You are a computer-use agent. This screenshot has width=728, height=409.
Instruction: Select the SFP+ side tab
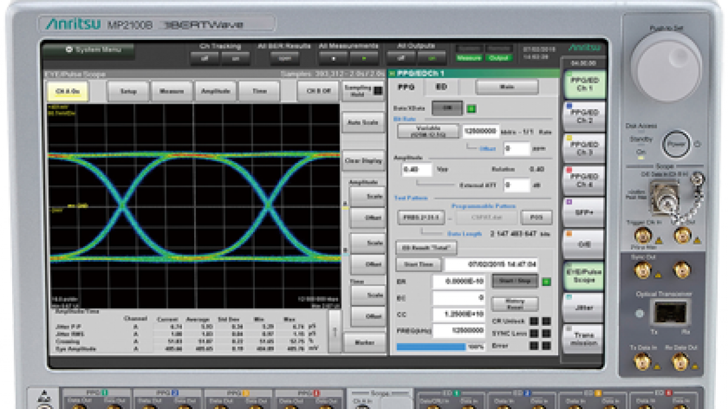[x=584, y=213]
